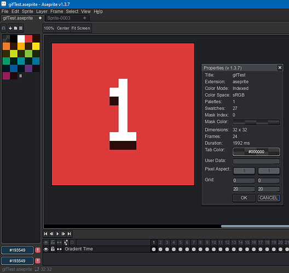Click the palette edit-mode lock icon
Screen dimensions: 289x273
point(4,28)
